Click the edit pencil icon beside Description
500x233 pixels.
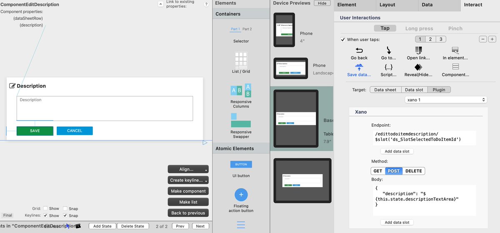coord(12,86)
